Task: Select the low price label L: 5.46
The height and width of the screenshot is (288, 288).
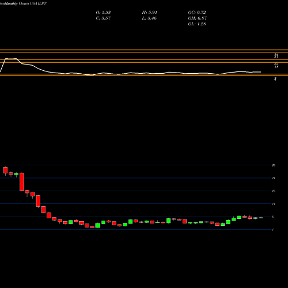Action: pos(149,18)
